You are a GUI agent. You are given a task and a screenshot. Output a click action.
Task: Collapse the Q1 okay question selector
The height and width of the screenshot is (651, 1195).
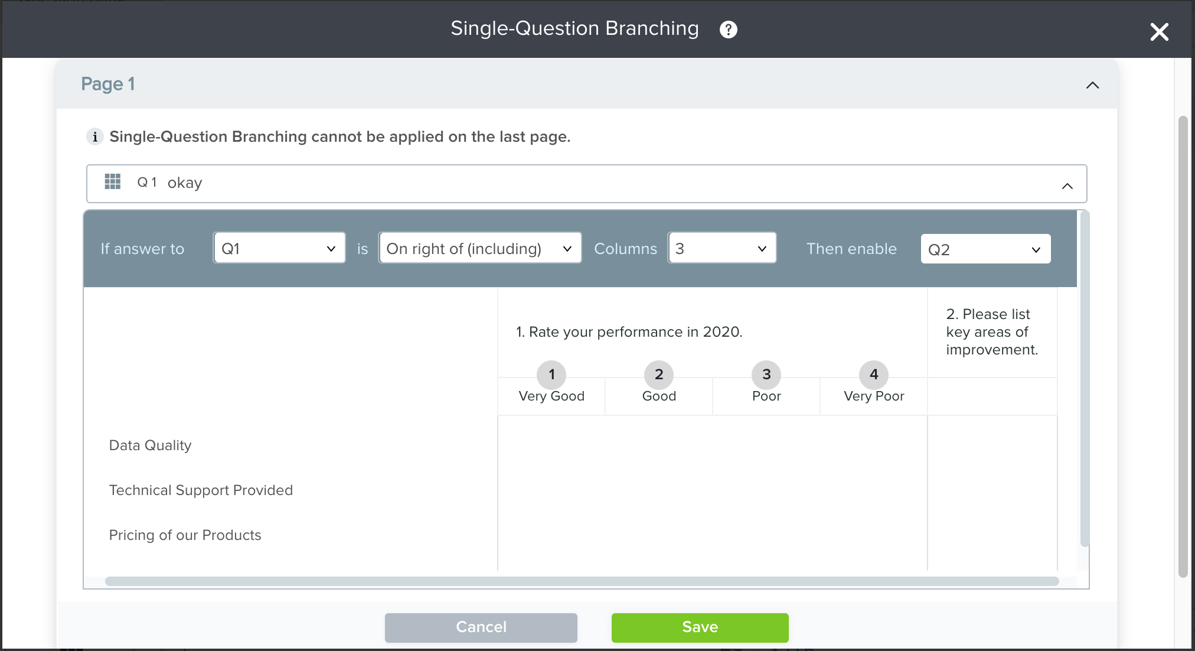pos(1067,186)
